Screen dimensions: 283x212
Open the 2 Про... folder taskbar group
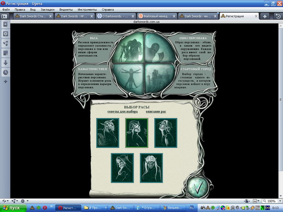tap(95, 208)
